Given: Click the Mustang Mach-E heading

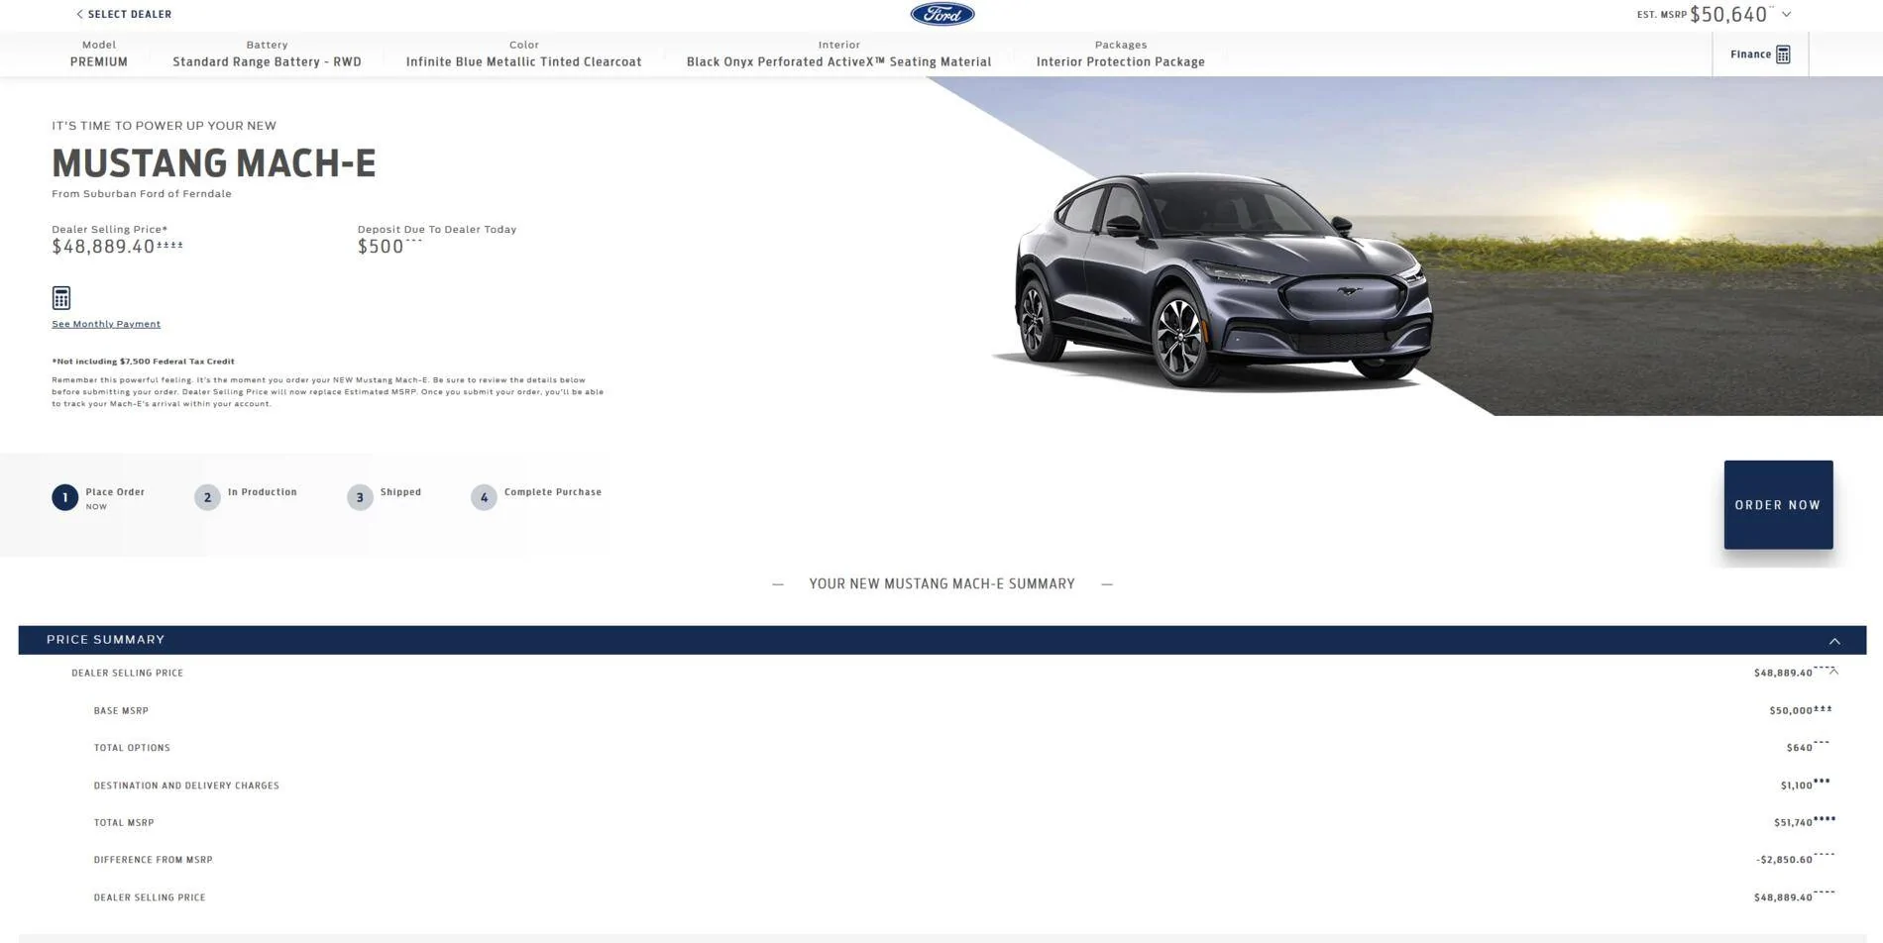Looking at the screenshot, I should click(x=214, y=163).
